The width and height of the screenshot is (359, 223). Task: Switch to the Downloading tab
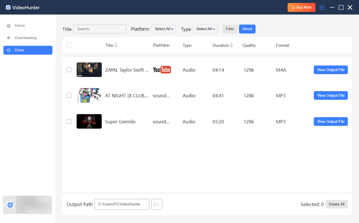(x=25, y=38)
